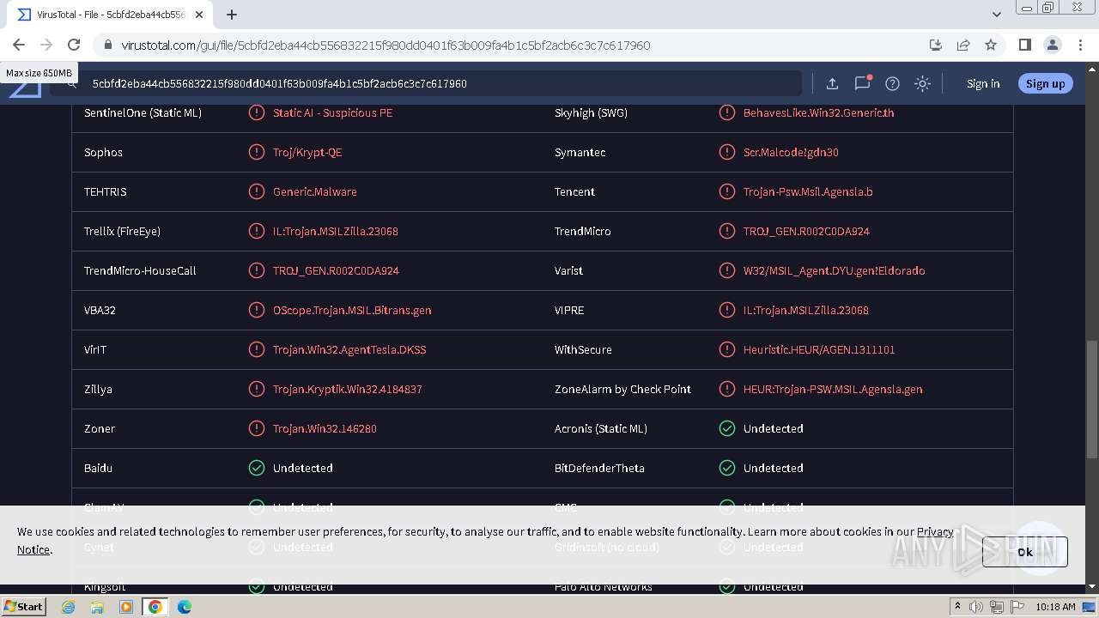Screen dimensions: 1099x618
Task: Click the Sign up button
Action: [1045, 83]
